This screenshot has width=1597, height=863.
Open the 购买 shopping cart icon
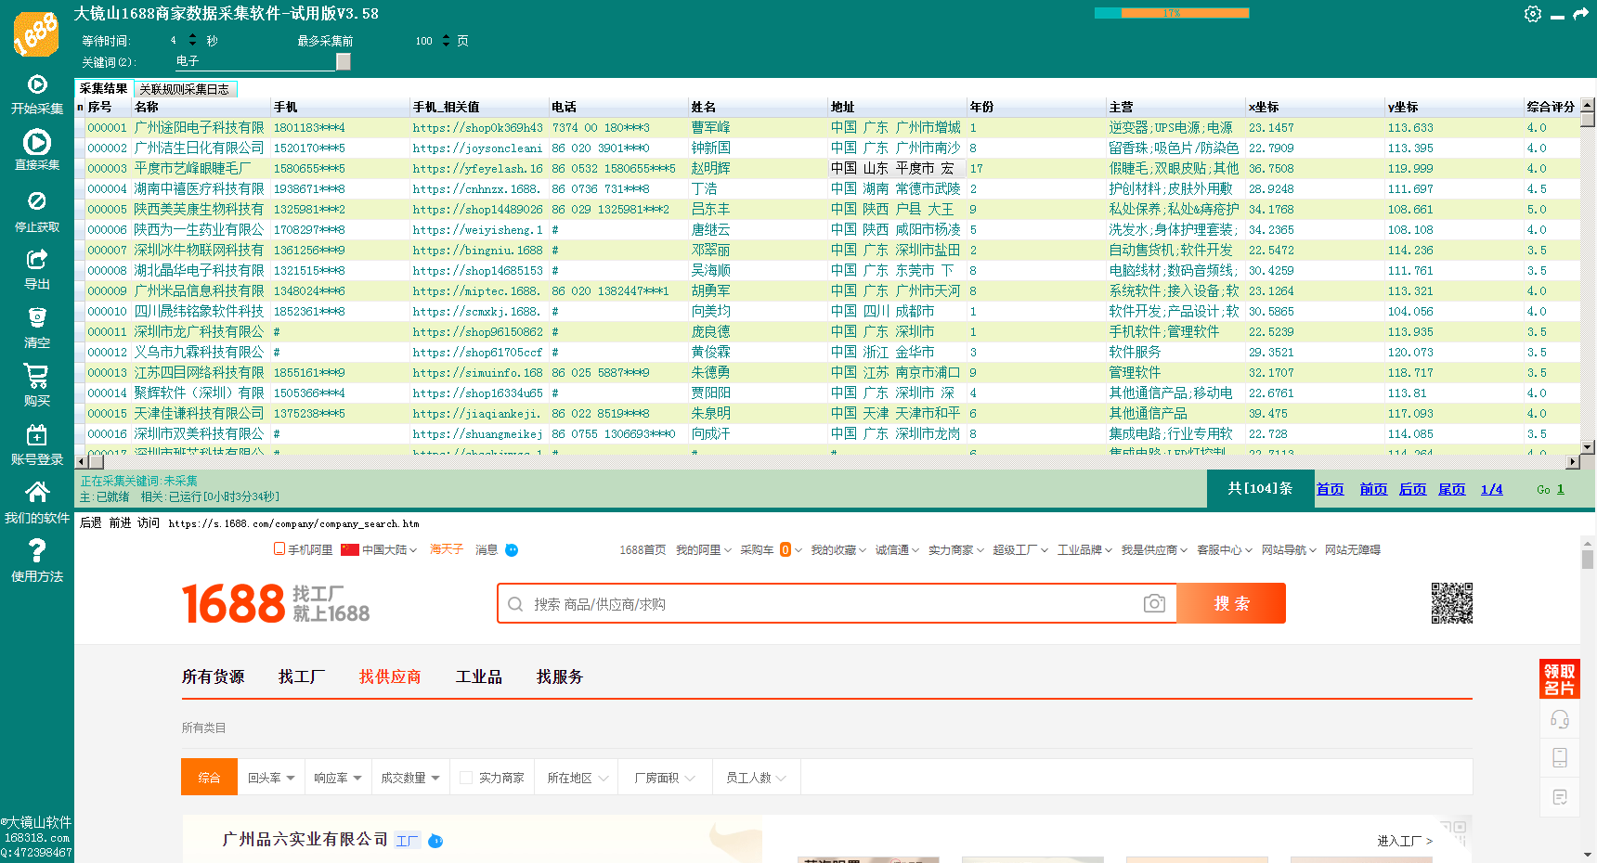pos(37,377)
